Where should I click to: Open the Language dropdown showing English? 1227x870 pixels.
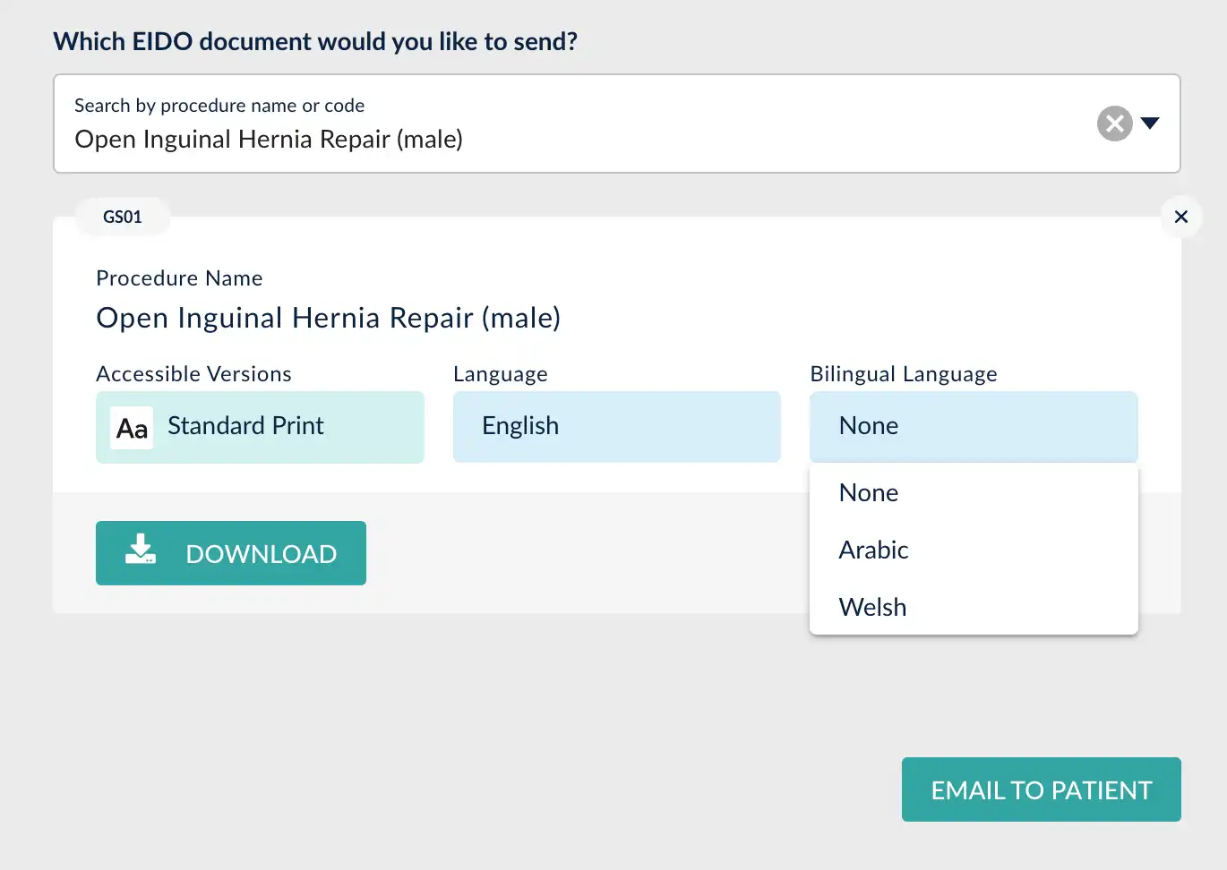617,427
